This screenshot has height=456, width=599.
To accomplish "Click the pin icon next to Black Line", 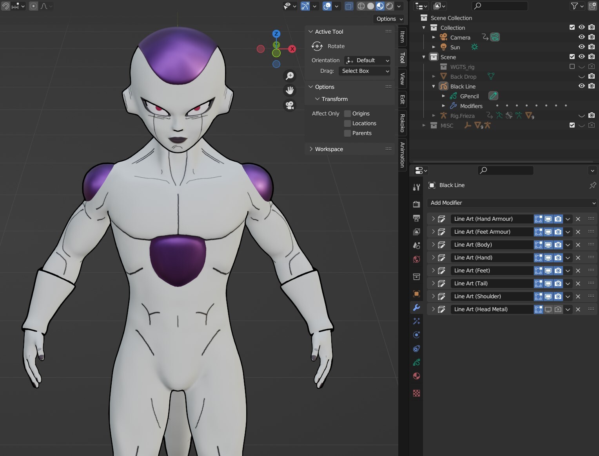I will [593, 185].
